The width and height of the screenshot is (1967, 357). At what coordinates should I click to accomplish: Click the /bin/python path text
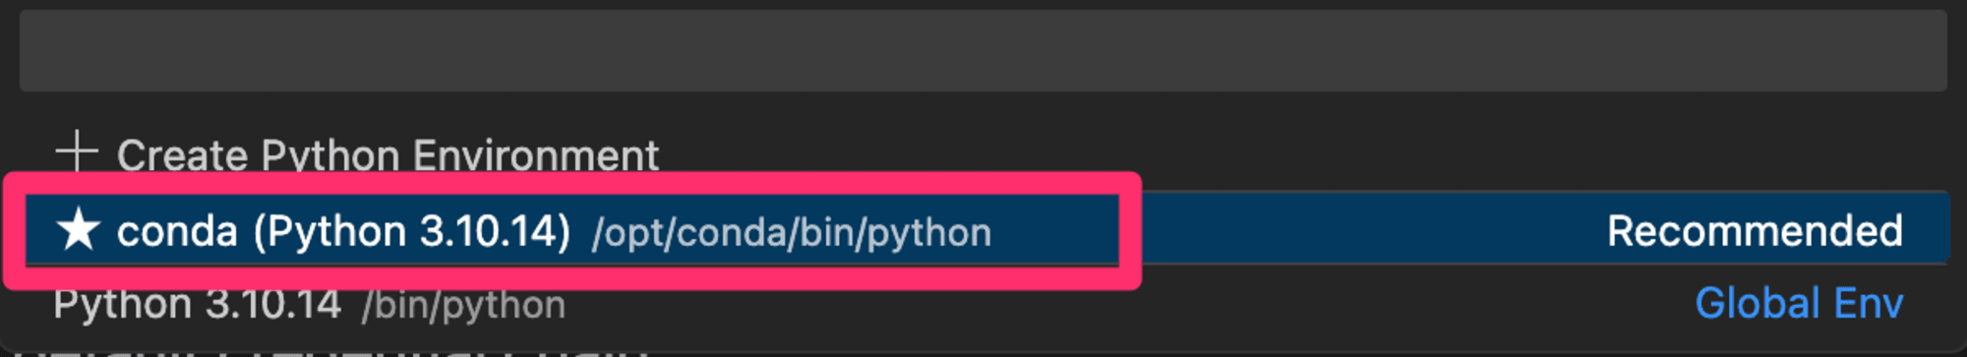463,306
